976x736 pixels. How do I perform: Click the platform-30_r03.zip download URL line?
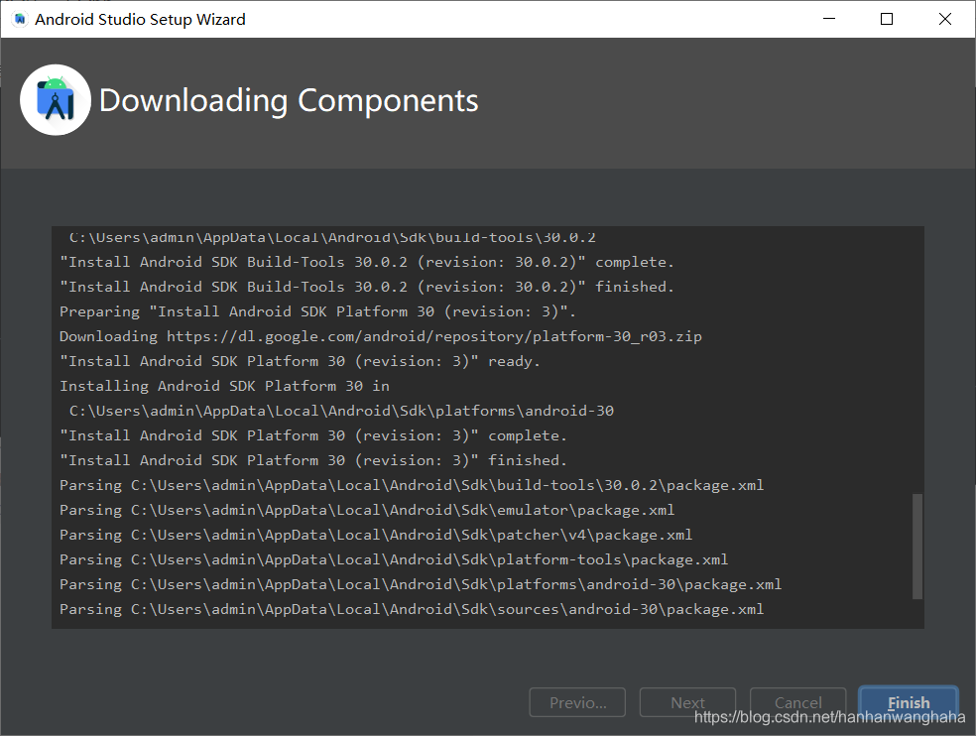(x=380, y=336)
